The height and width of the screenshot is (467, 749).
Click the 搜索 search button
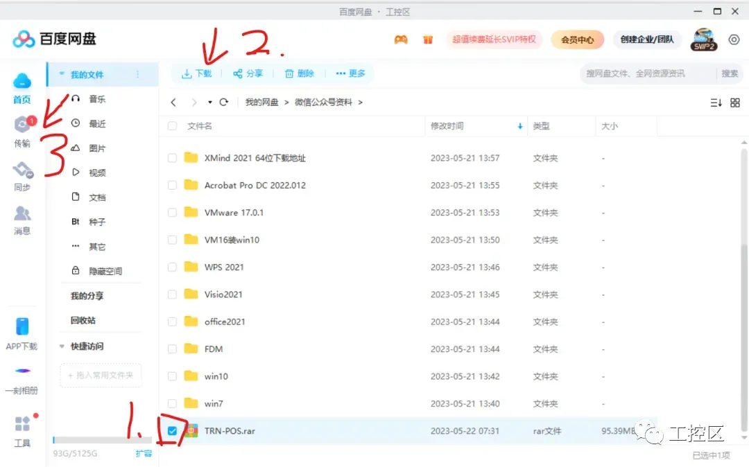[730, 73]
